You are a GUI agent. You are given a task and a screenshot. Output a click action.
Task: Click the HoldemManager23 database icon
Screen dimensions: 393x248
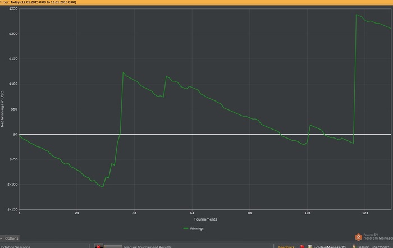[310, 247]
